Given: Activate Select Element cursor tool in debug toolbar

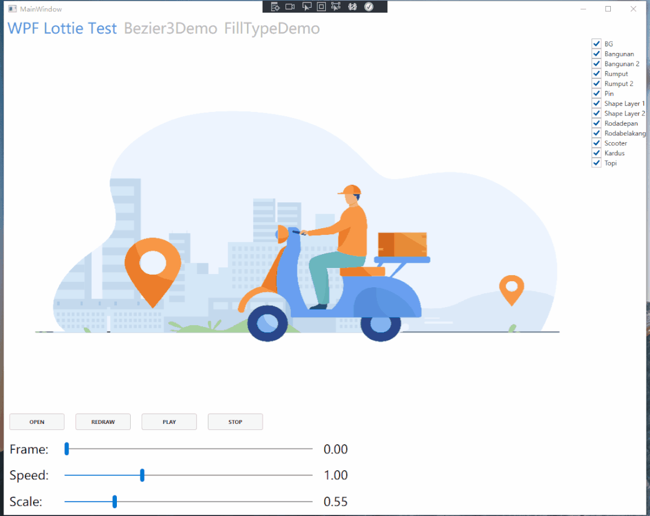Looking at the screenshot, I should coord(307,7).
